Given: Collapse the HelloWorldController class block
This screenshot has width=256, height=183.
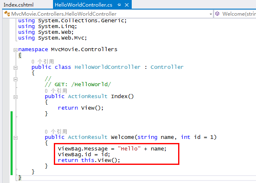Looking at the screenshot, I should coord(15,68).
